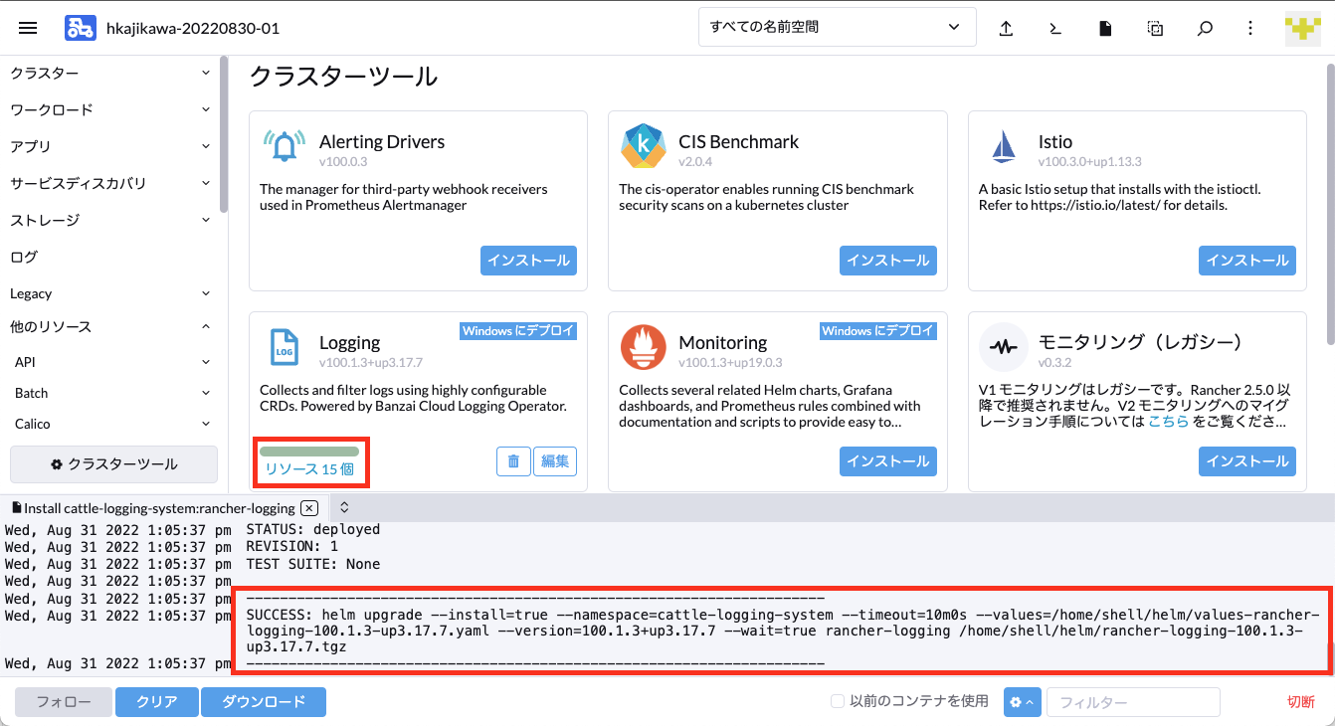Image resolution: width=1335 pixels, height=726 pixels.
Task: Click the sidebar vertical scrollbar
Action: click(225, 134)
